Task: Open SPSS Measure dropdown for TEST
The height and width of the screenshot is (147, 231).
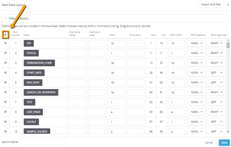Action: point(196,102)
